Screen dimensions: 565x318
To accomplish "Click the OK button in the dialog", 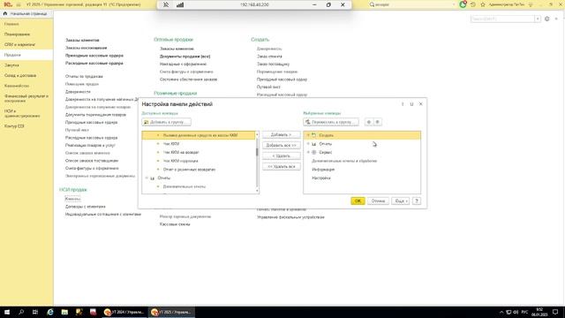I will click(358, 201).
